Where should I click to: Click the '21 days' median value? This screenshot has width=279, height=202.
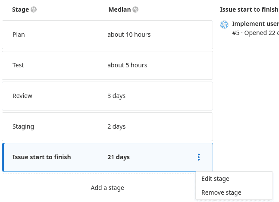(x=119, y=157)
